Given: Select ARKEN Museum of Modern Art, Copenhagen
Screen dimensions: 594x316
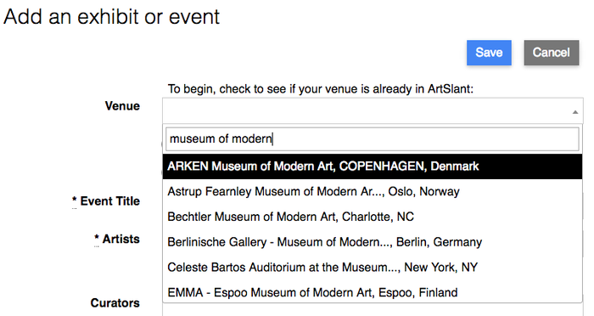Looking at the screenshot, I should pos(373,166).
